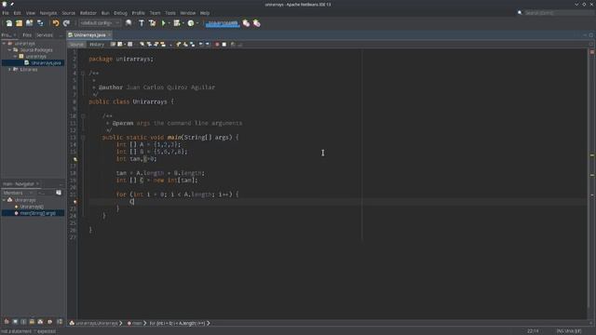Click the Save All toolbar icon
Viewport: 596px width, 335px height.
(39, 23)
